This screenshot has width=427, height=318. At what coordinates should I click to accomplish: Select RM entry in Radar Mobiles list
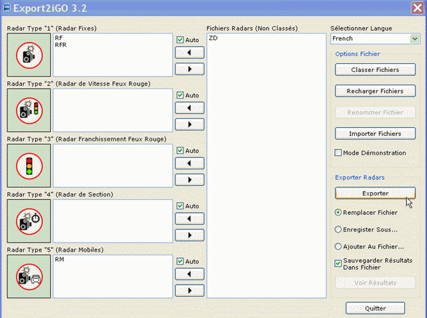60,260
